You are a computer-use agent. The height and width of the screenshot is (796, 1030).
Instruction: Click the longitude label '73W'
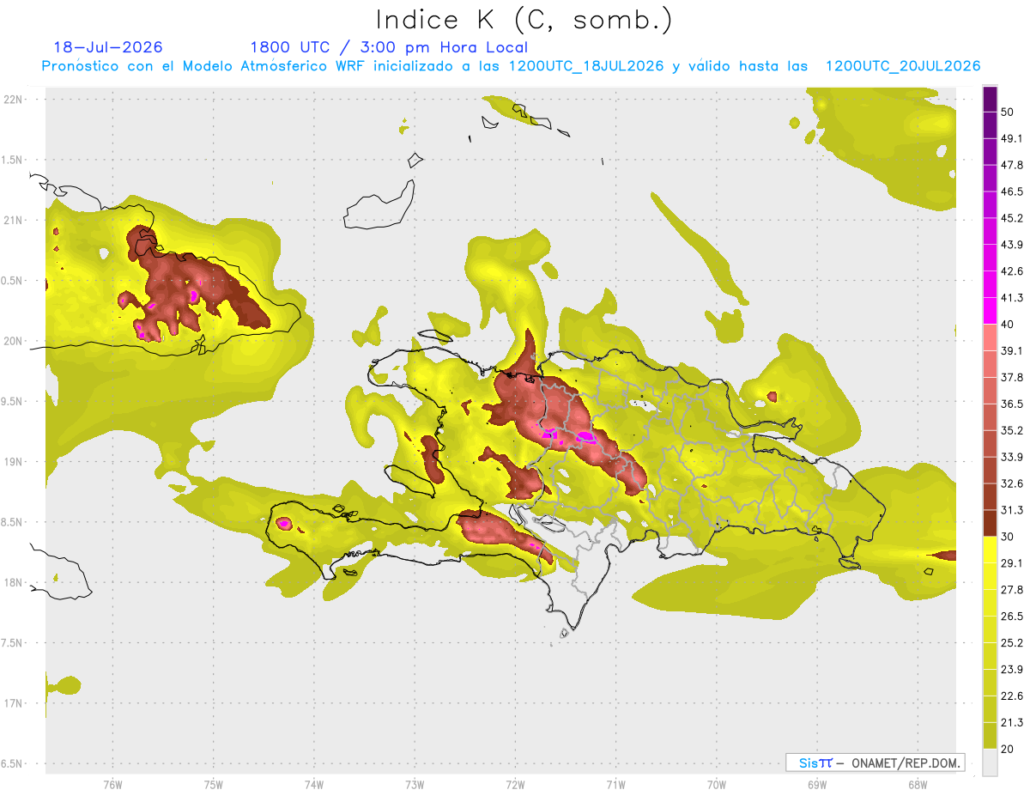pyautogui.click(x=415, y=785)
